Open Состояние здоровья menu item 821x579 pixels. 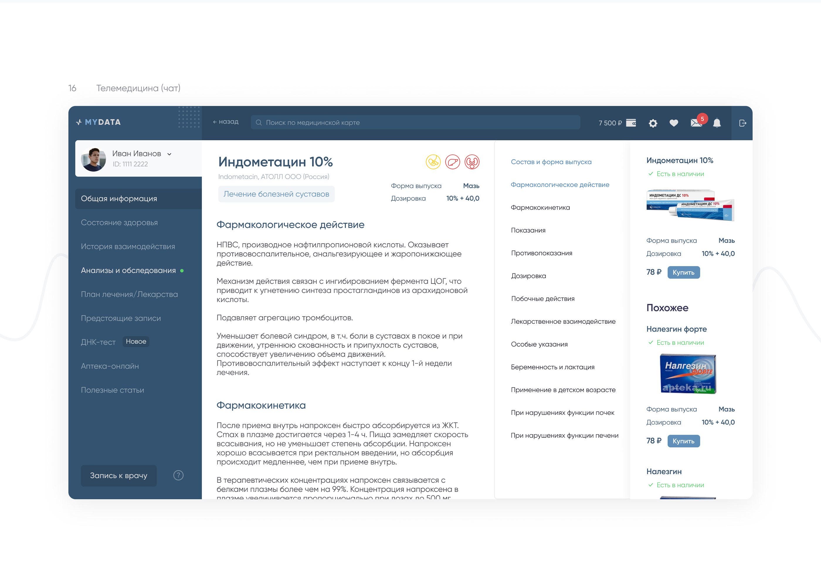(x=119, y=222)
